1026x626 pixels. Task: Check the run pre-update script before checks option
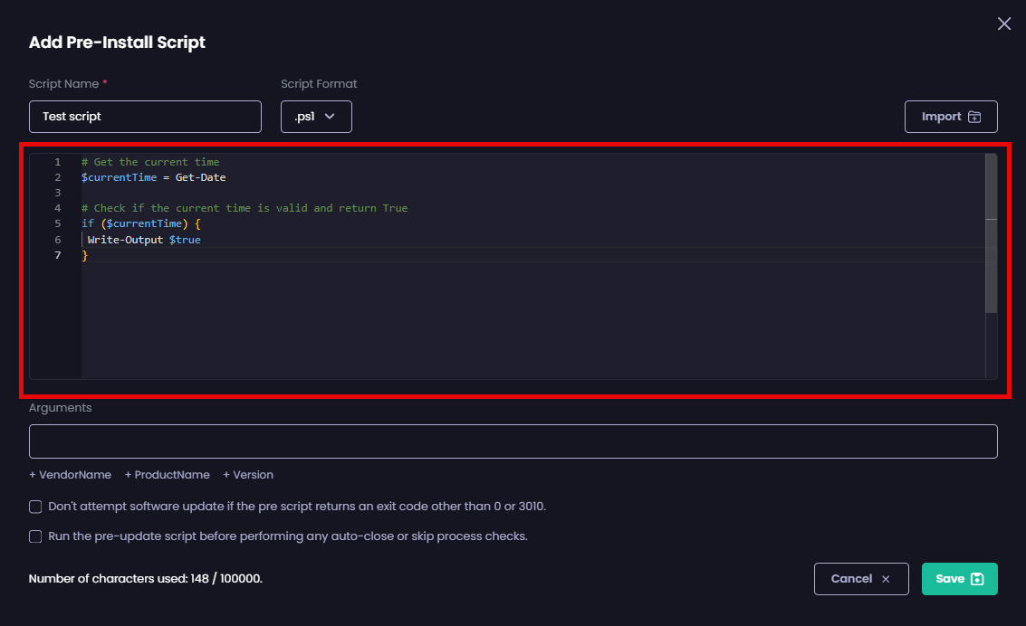[x=35, y=536]
